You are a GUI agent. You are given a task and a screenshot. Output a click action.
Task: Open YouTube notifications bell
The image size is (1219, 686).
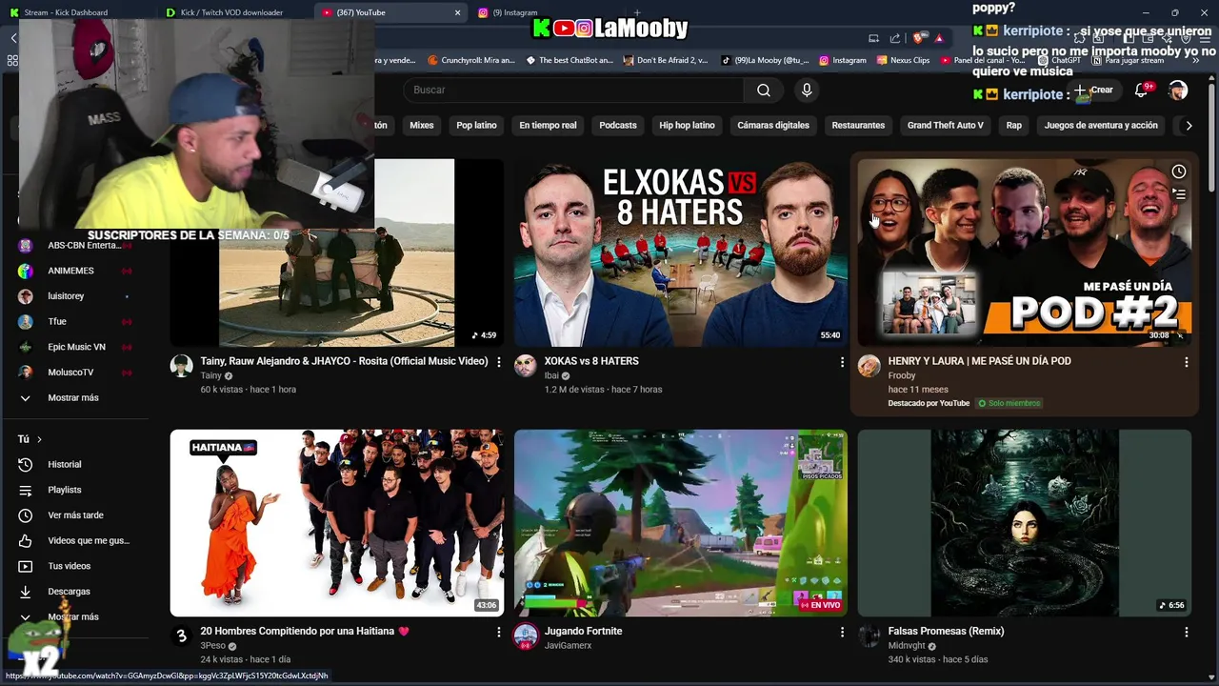coord(1141,90)
